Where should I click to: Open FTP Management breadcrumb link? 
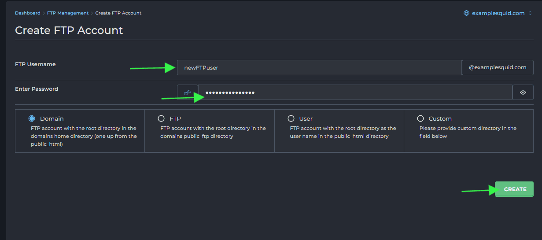pos(68,13)
